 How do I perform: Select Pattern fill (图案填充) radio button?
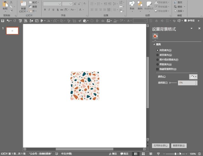coord(158,64)
